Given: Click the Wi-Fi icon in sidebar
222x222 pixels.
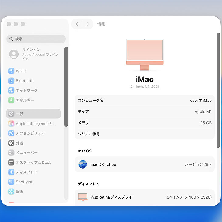Looking at the screenshot, I should 11,71.
